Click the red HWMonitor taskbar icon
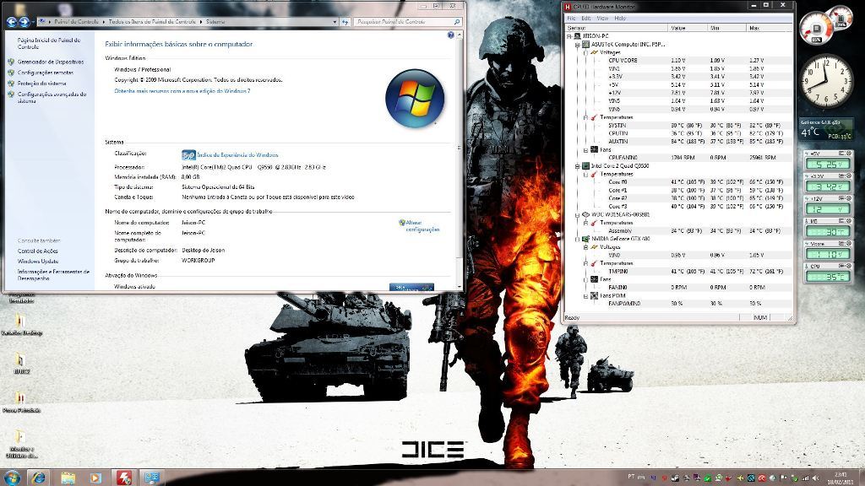 [123, 478]
